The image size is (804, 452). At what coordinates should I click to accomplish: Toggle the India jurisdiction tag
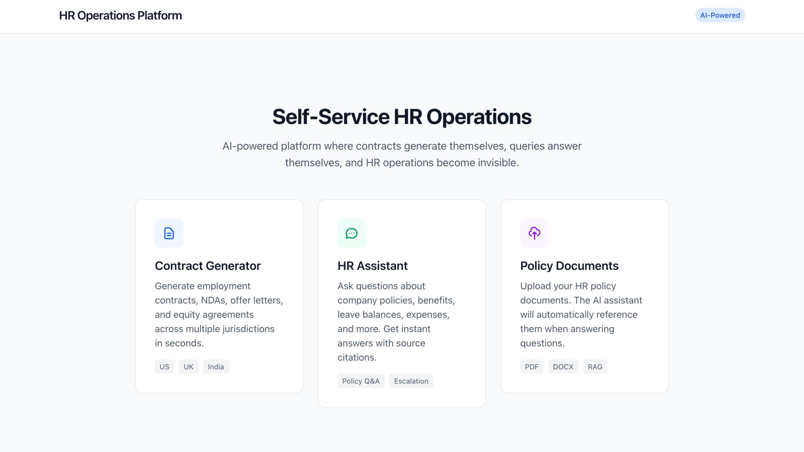[x=216, y=367]
